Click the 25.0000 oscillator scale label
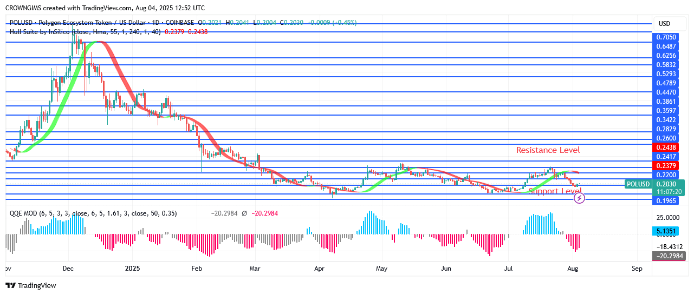Viewport: 694px width, 295px height. point(669,217)
